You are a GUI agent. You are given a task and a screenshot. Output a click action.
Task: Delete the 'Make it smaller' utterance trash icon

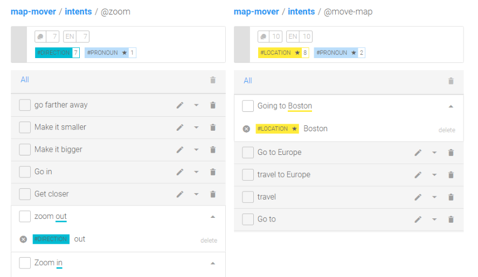[x=213, y=127]
